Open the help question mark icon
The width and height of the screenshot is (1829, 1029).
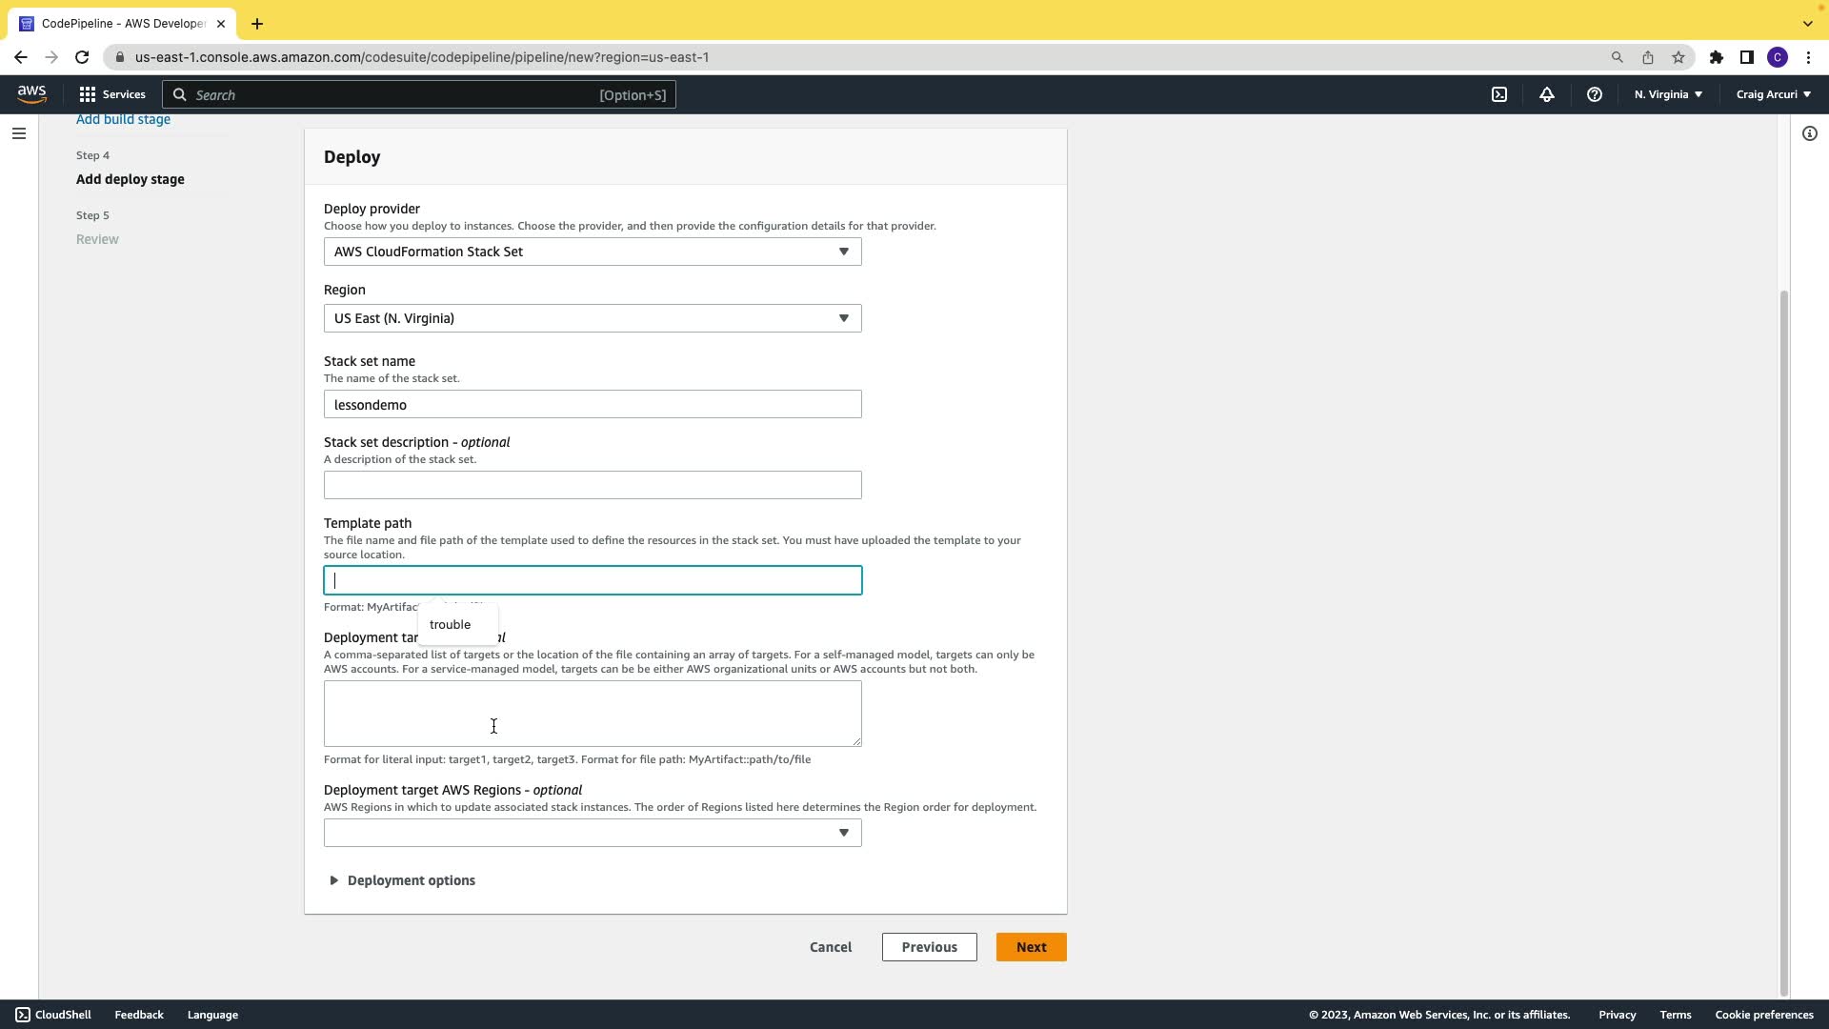(x=1594, y=94)
